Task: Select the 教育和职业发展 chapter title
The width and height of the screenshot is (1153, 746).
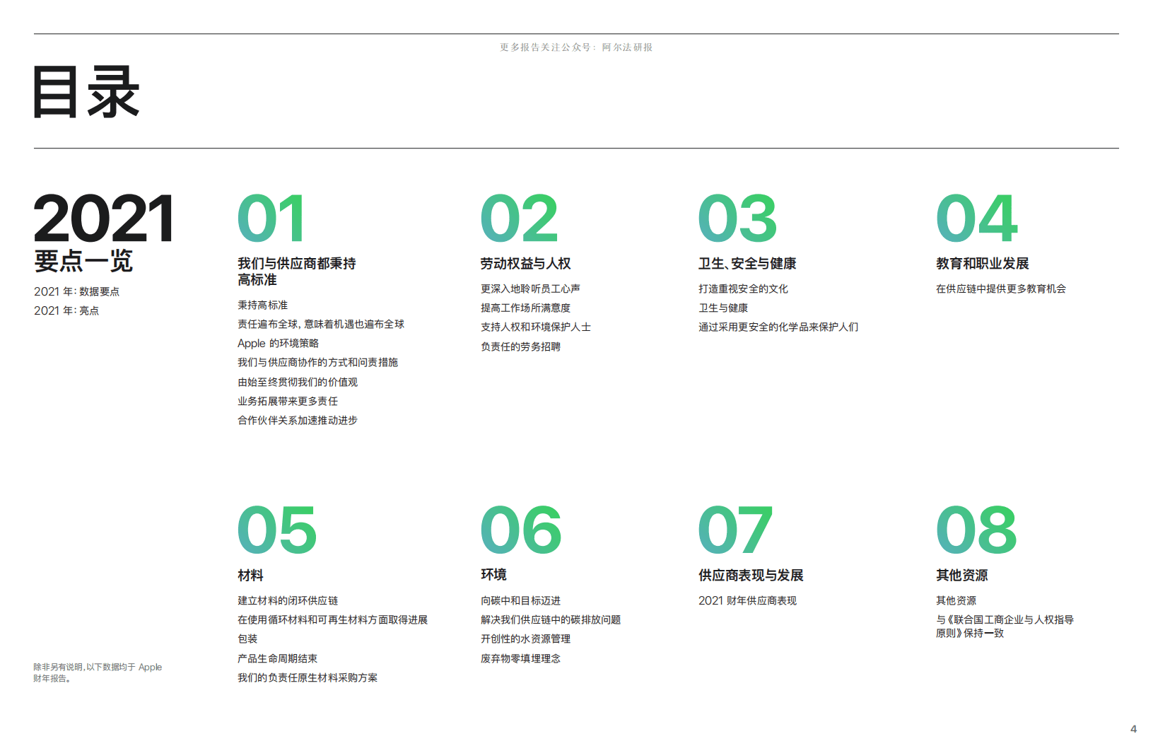Action: (x=982, y=263)
